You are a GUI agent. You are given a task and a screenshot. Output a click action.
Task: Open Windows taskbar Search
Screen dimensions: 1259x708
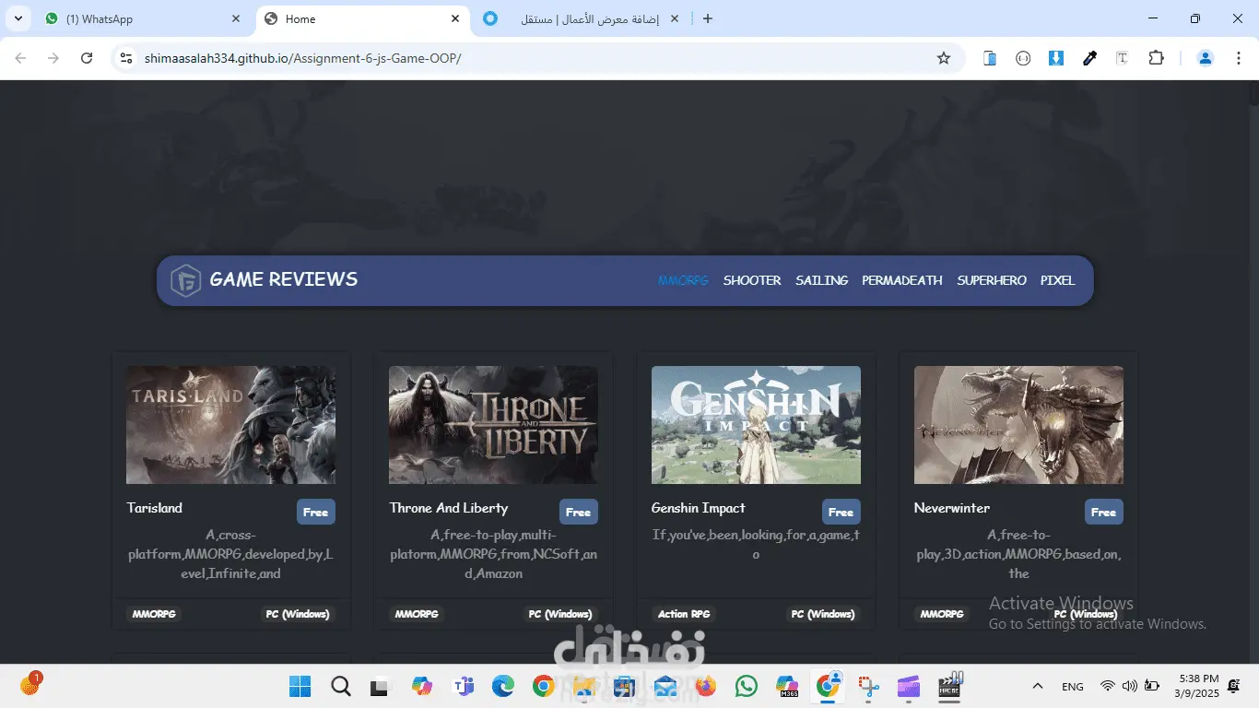(340, 686)
